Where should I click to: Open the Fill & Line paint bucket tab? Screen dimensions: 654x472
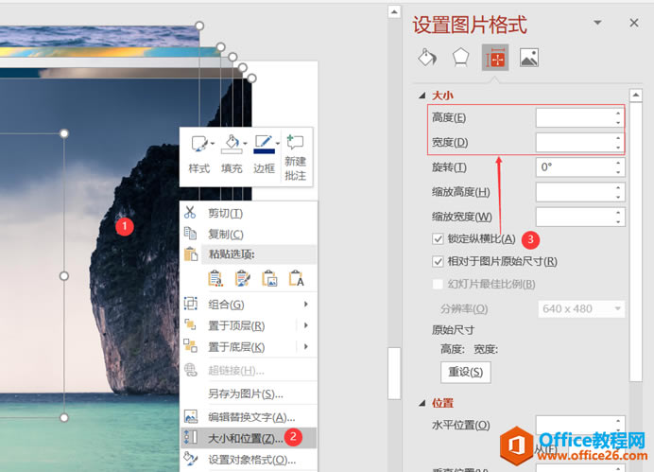pyautogui.click(x=427, y=58)
